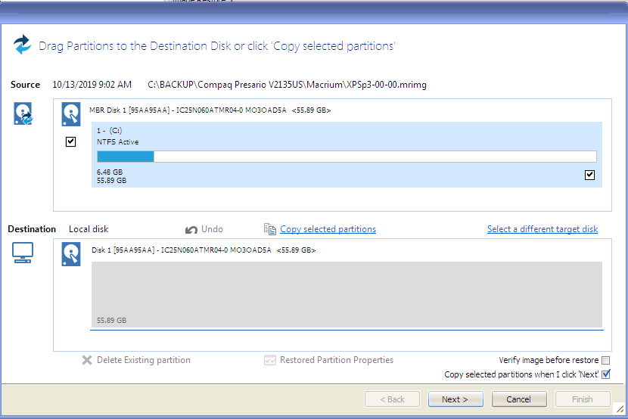Click the source image file path text
Screen dimensions: 628x419
point(288,85)
